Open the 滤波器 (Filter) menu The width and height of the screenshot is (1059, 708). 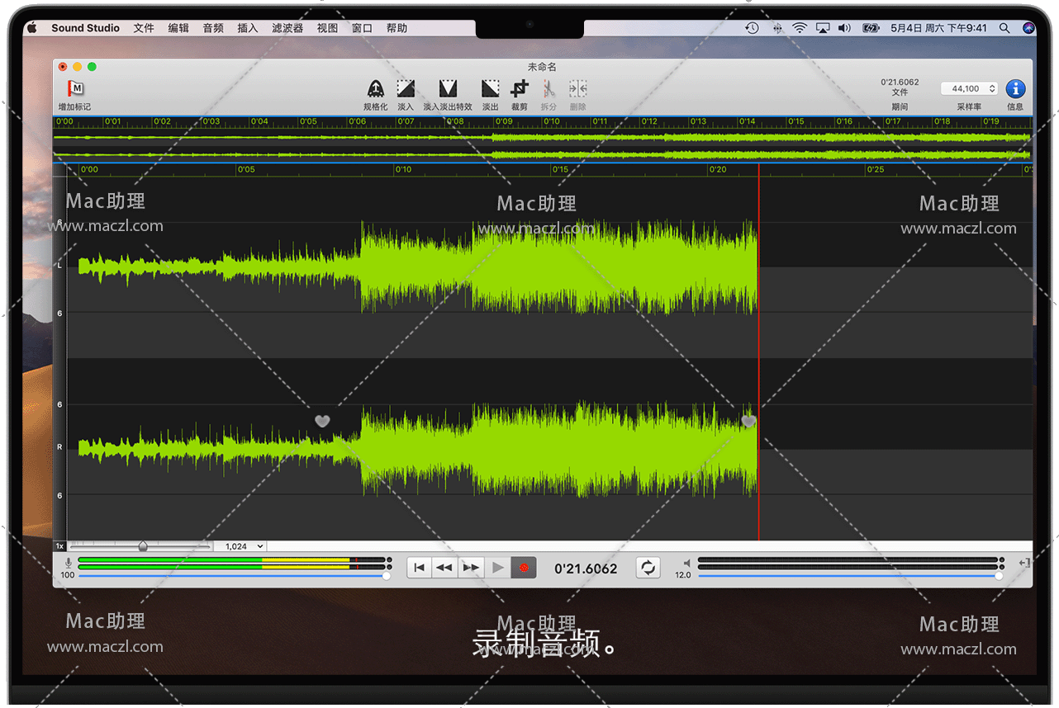click(x=287, y=28)
